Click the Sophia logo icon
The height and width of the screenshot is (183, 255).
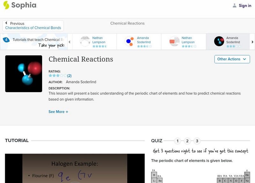click(x=6, y=5)
